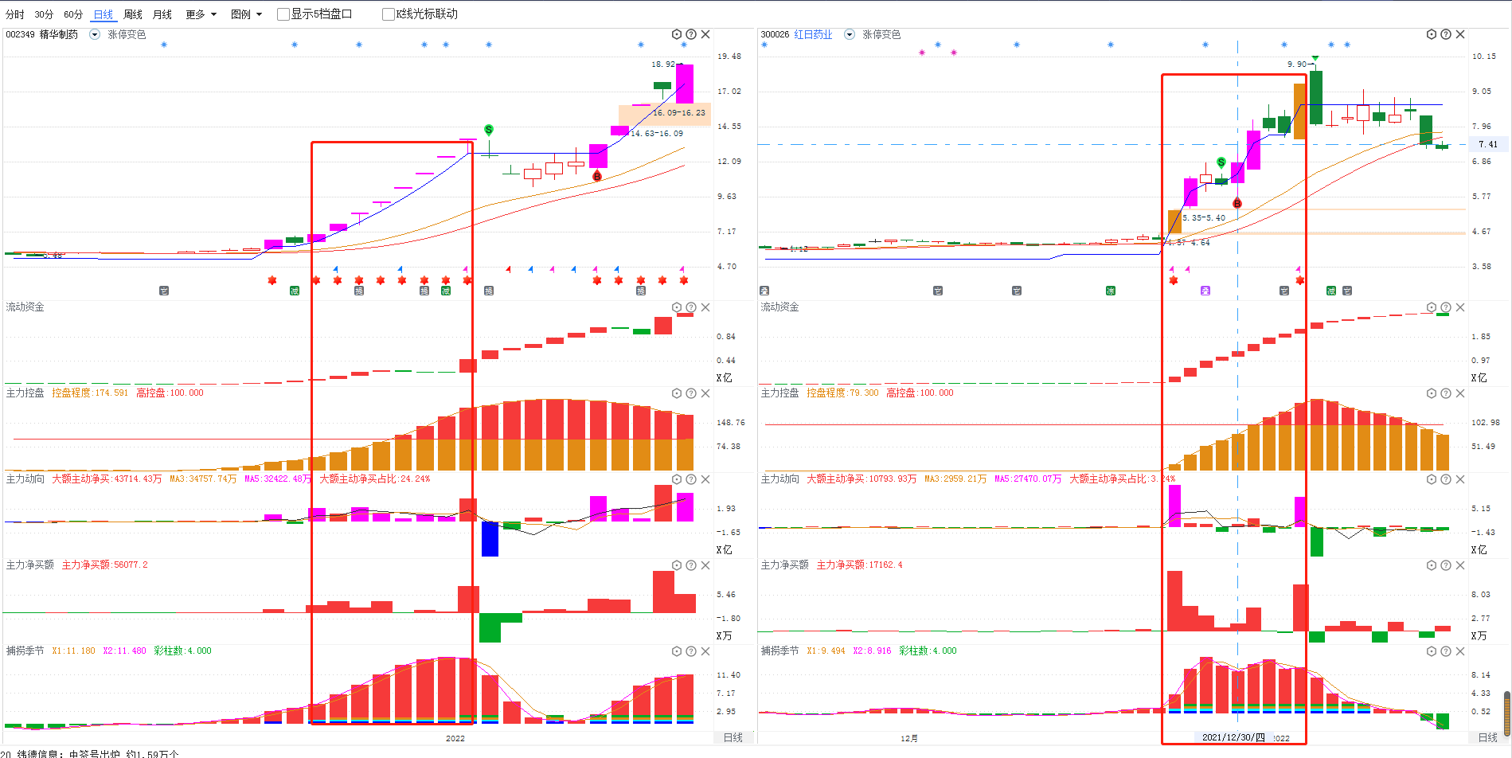The image size is (1512, 758).
Task: Click the 红日药业 stock name link
Action: tap(813, 34)
